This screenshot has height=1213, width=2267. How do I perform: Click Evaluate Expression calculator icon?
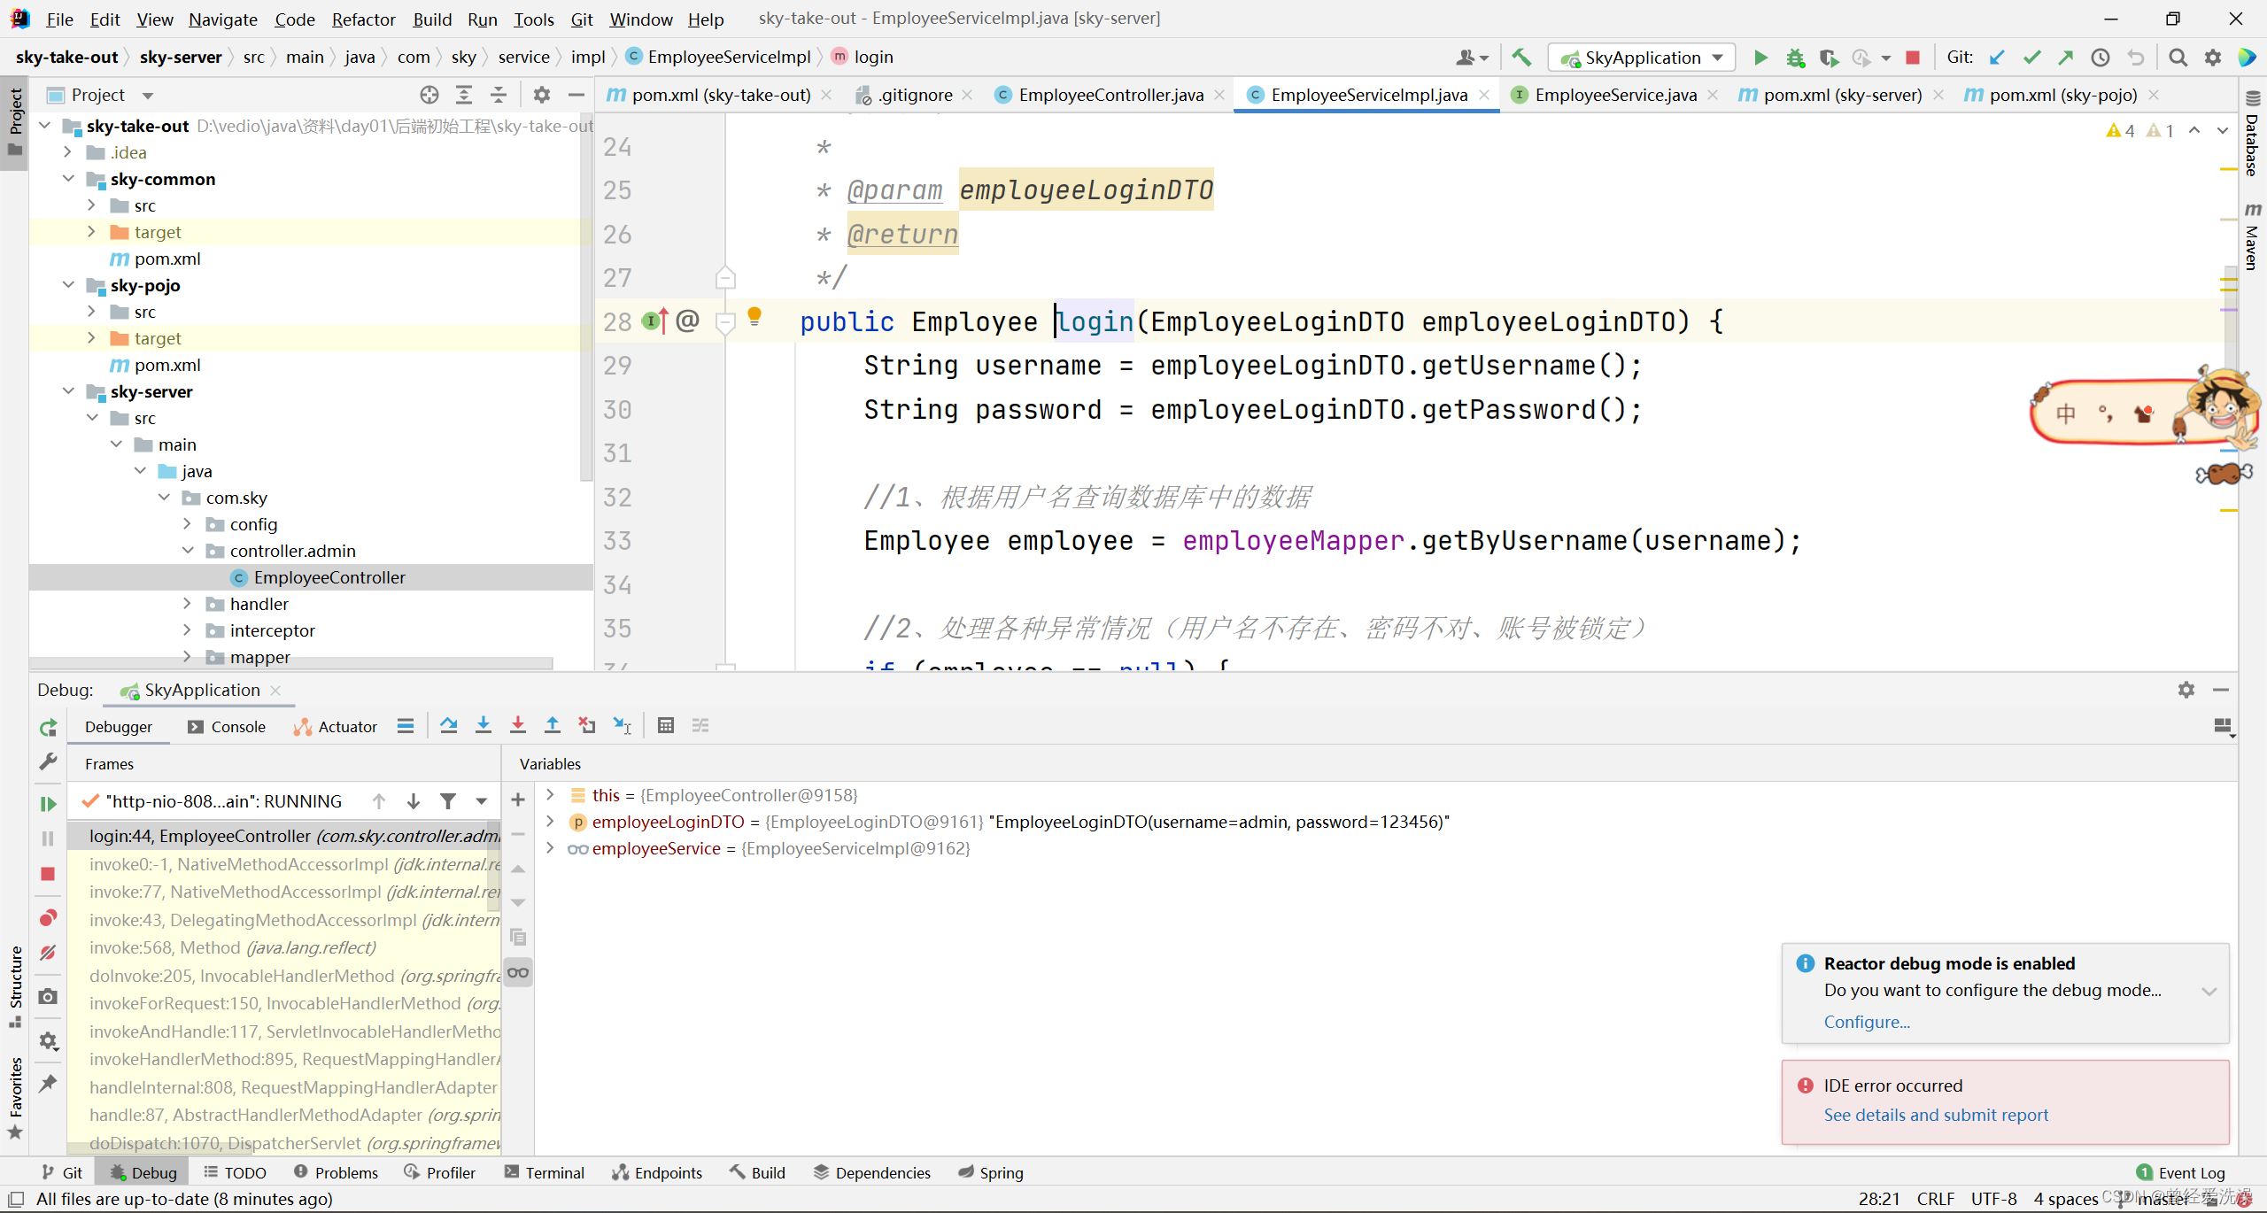666,726
